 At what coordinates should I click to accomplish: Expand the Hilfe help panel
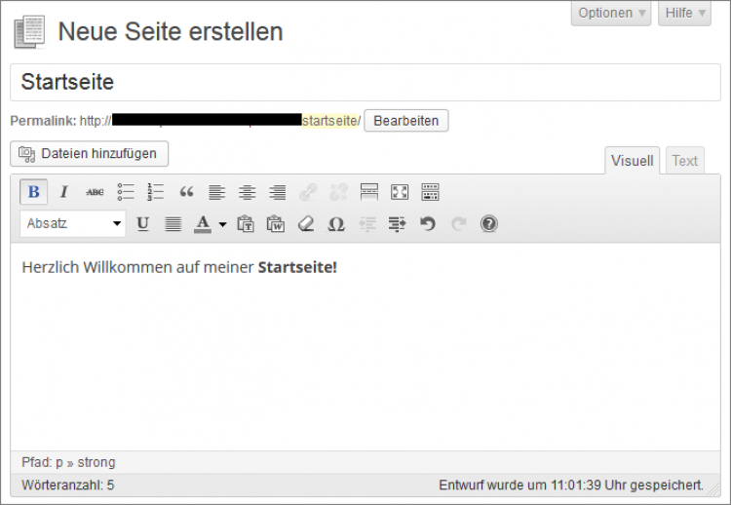pyautogui.click(x=685, y=13)
